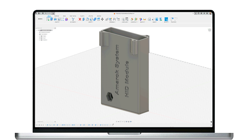Open the Assemble menu label

(x=112, y=22)
